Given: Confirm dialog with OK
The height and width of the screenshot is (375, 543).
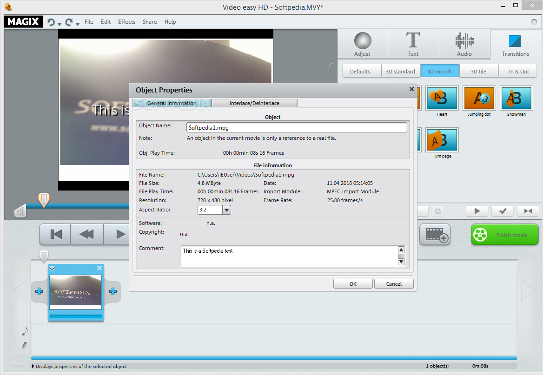Looking at the screenshot, I should coord(353,284).
